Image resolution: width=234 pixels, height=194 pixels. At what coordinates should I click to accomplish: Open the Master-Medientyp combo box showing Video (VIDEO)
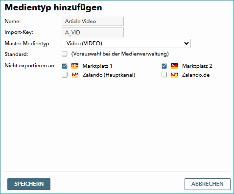coord(126,43)
